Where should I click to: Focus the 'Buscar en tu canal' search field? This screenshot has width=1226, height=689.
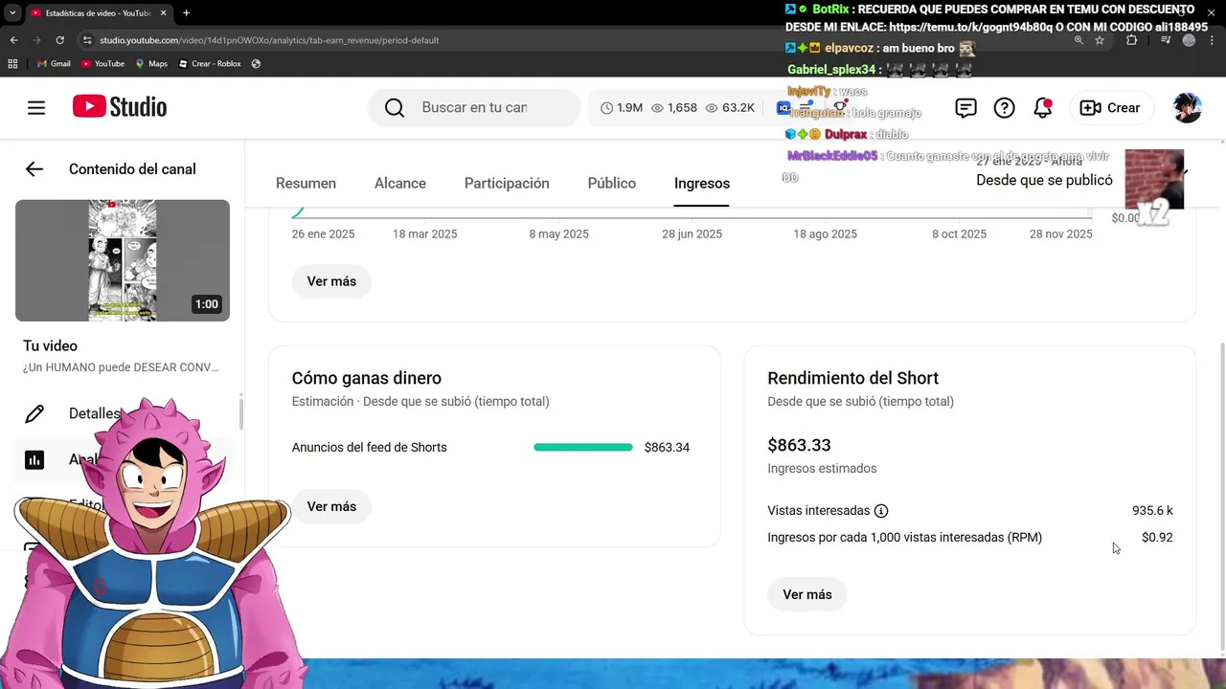475,108
